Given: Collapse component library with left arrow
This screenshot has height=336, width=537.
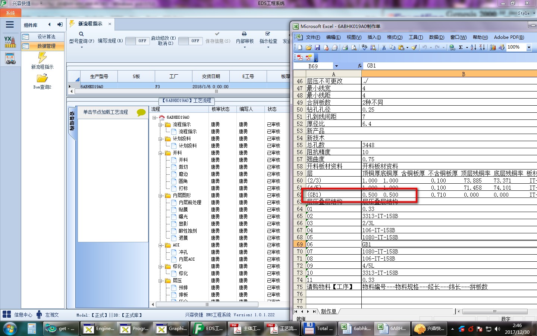Looking at the screenshot, I should pos(49,25).
